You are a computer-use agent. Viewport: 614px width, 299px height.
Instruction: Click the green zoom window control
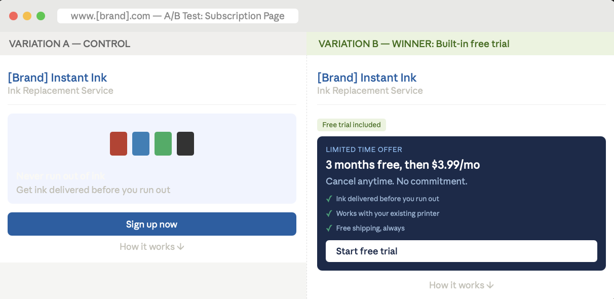41,16
